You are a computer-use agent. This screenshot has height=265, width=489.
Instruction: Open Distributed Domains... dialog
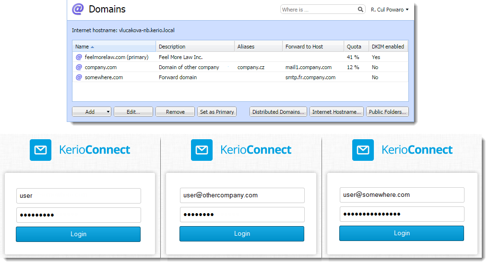click(x=278, y=112)
